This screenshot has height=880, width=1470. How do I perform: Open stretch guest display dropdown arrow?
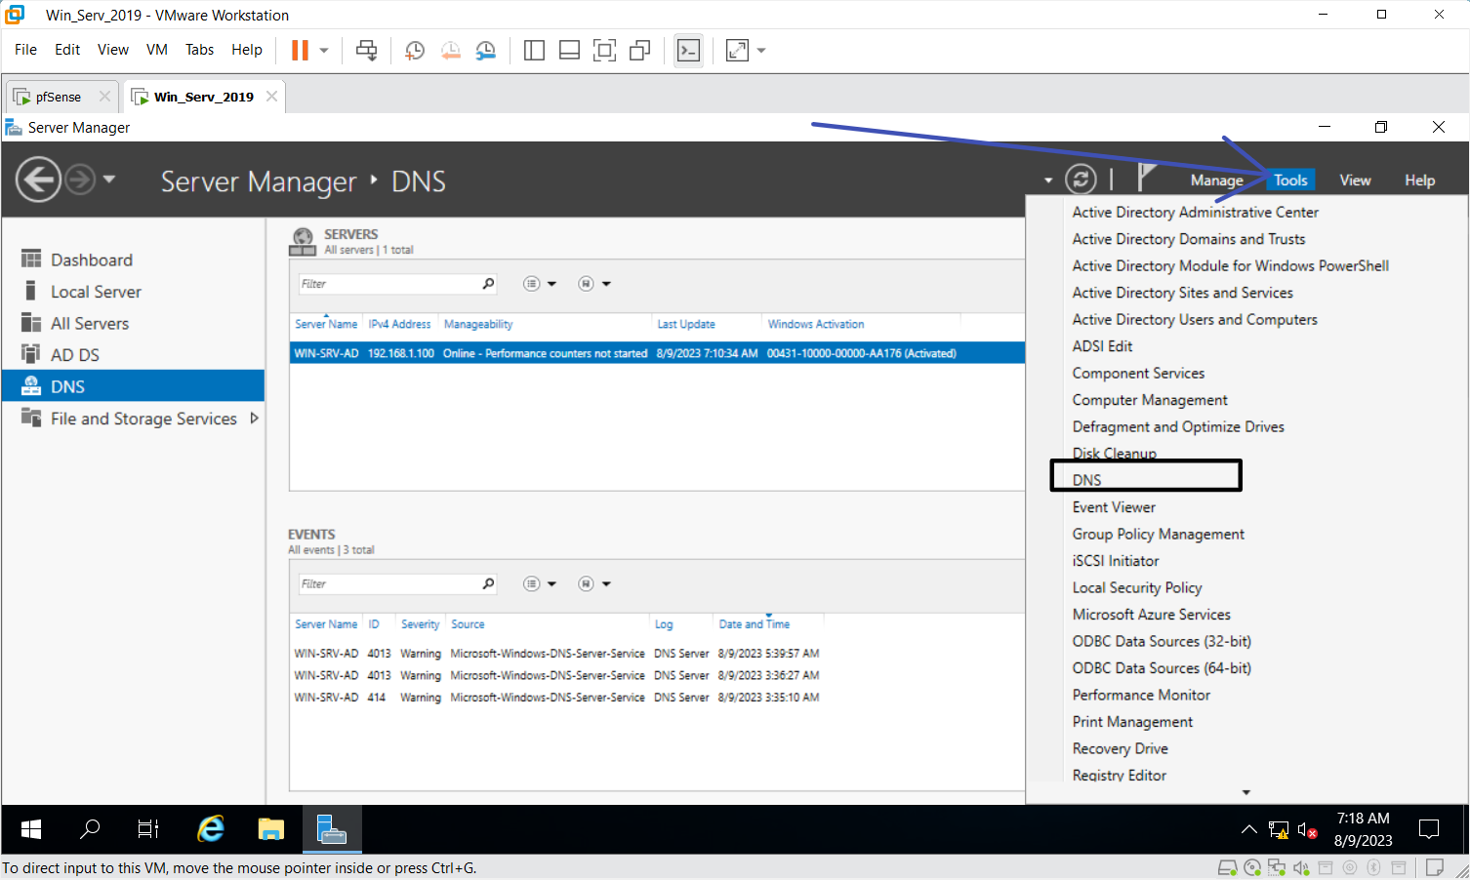click(761, 50)
